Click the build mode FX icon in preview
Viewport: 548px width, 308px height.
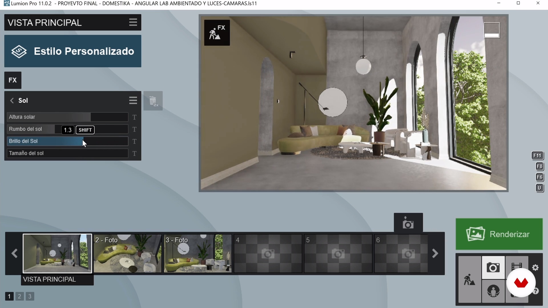tap(217, 33)
